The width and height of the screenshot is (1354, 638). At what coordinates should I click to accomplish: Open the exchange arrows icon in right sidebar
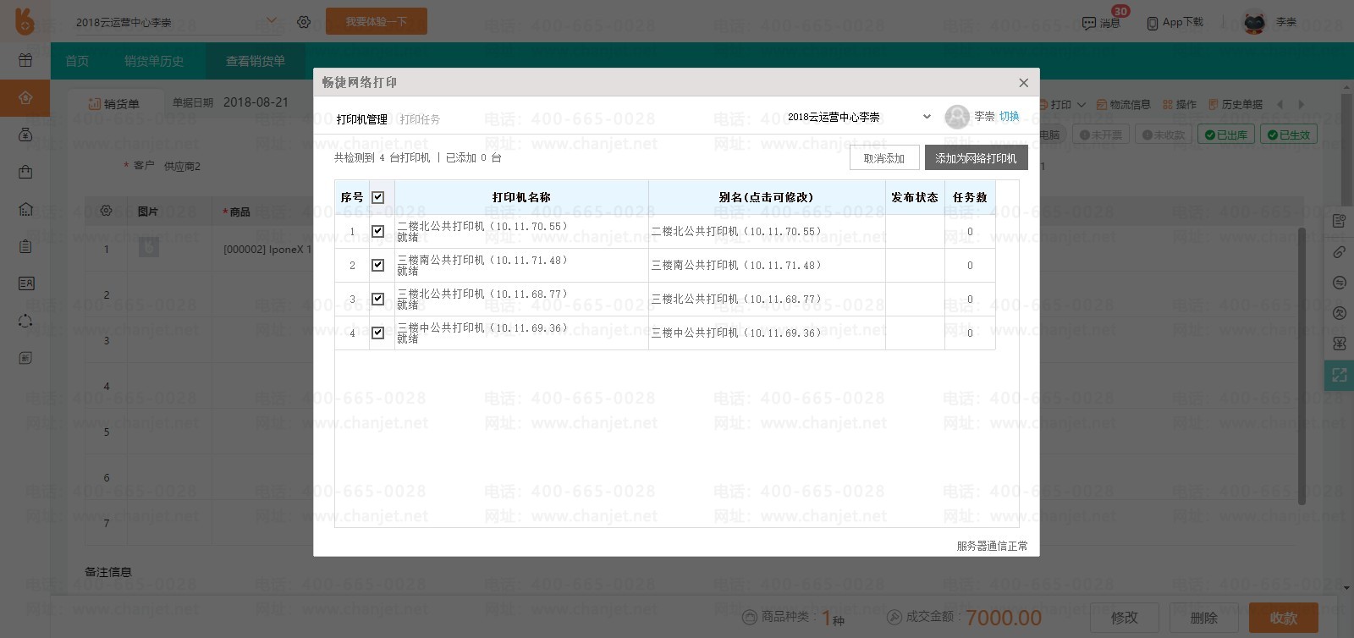1339,282
